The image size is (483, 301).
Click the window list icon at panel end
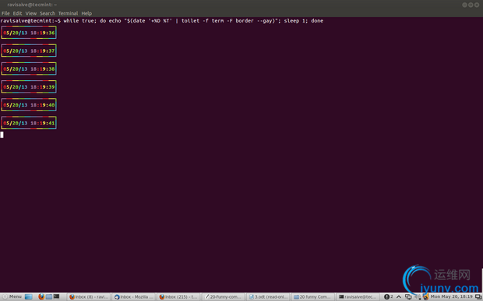478,296
